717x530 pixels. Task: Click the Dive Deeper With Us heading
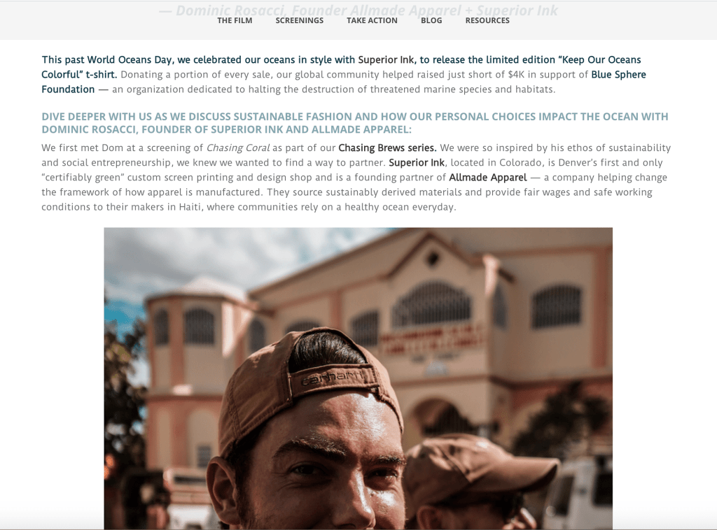(x=355, y=123)
